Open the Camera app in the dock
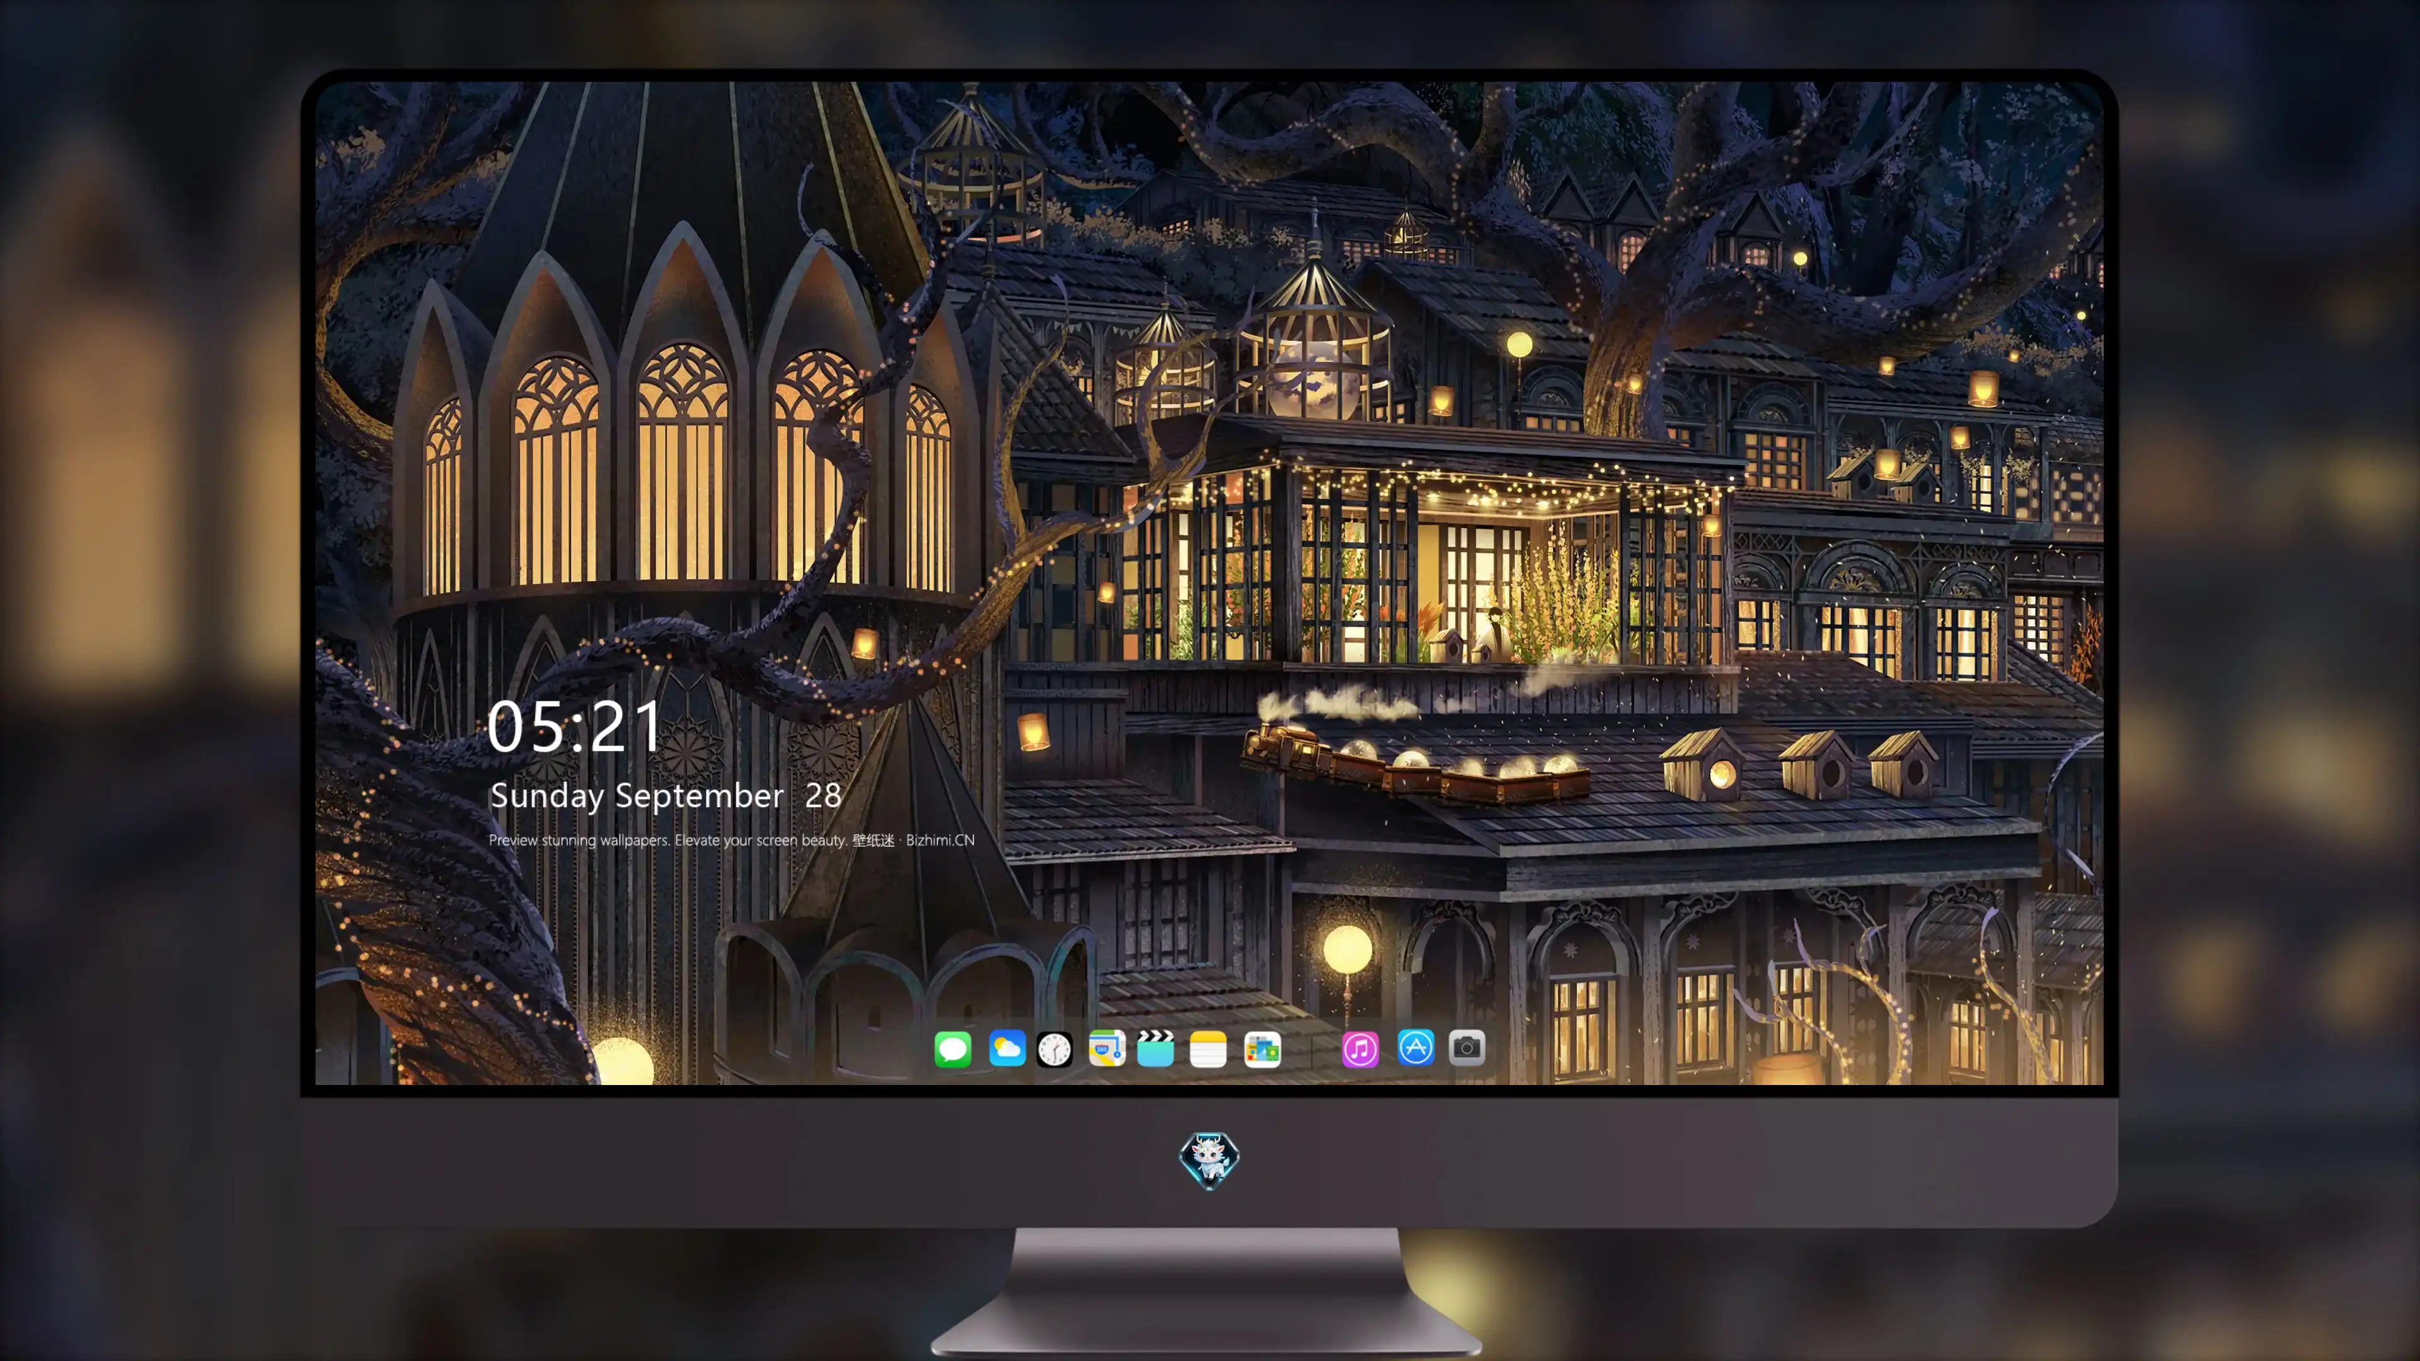Image resolution: width=2420 pixels, height=1361 pixels. (x=1466, y=1047)
